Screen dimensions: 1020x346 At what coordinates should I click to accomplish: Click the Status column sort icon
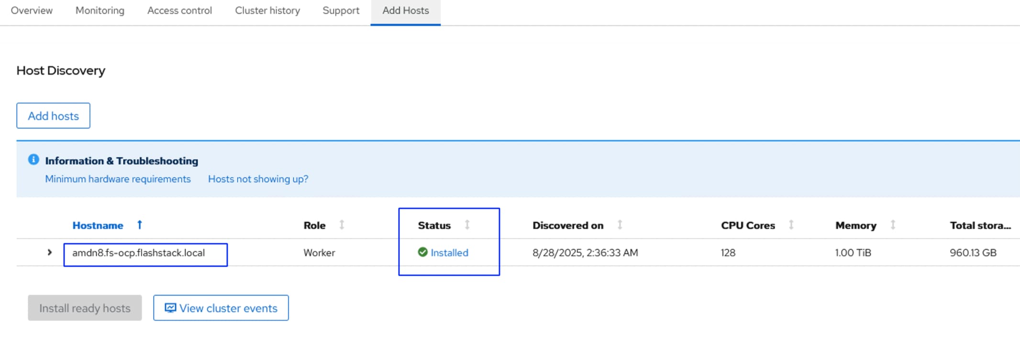467,225
